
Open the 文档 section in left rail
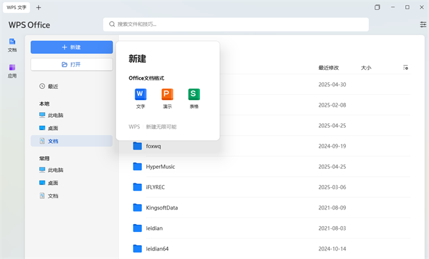(12, 45)
